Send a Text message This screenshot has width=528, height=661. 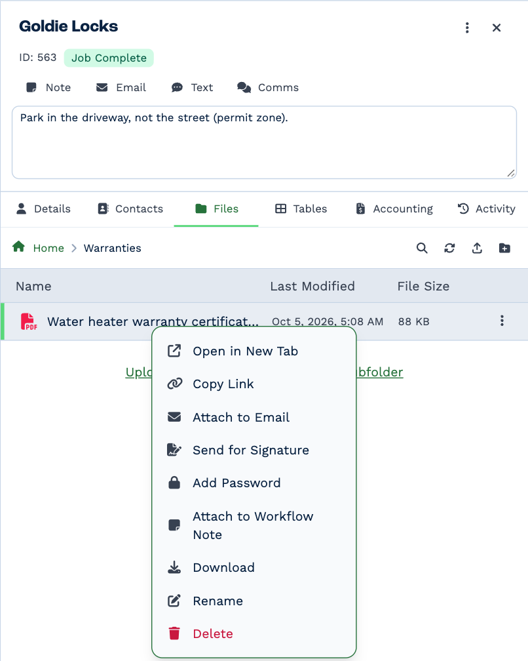[192, 87]
